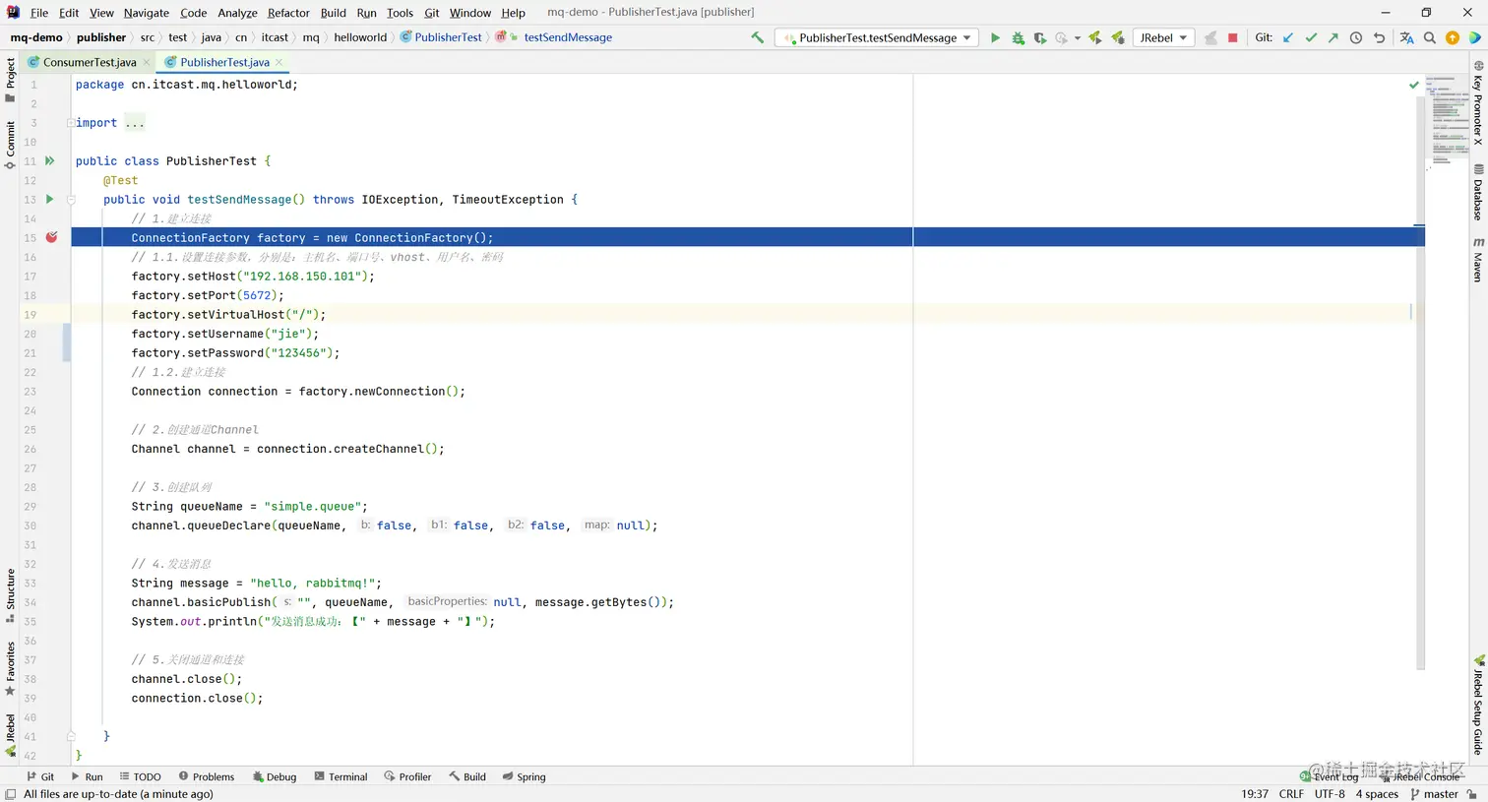Click the green inspection checkmark in the editor
This screenshot has height=802, width=1488.
click(x=1414, y=85)
